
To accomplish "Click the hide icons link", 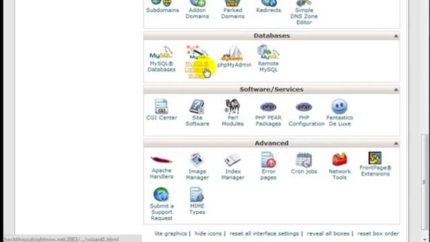I will (208, 233).
